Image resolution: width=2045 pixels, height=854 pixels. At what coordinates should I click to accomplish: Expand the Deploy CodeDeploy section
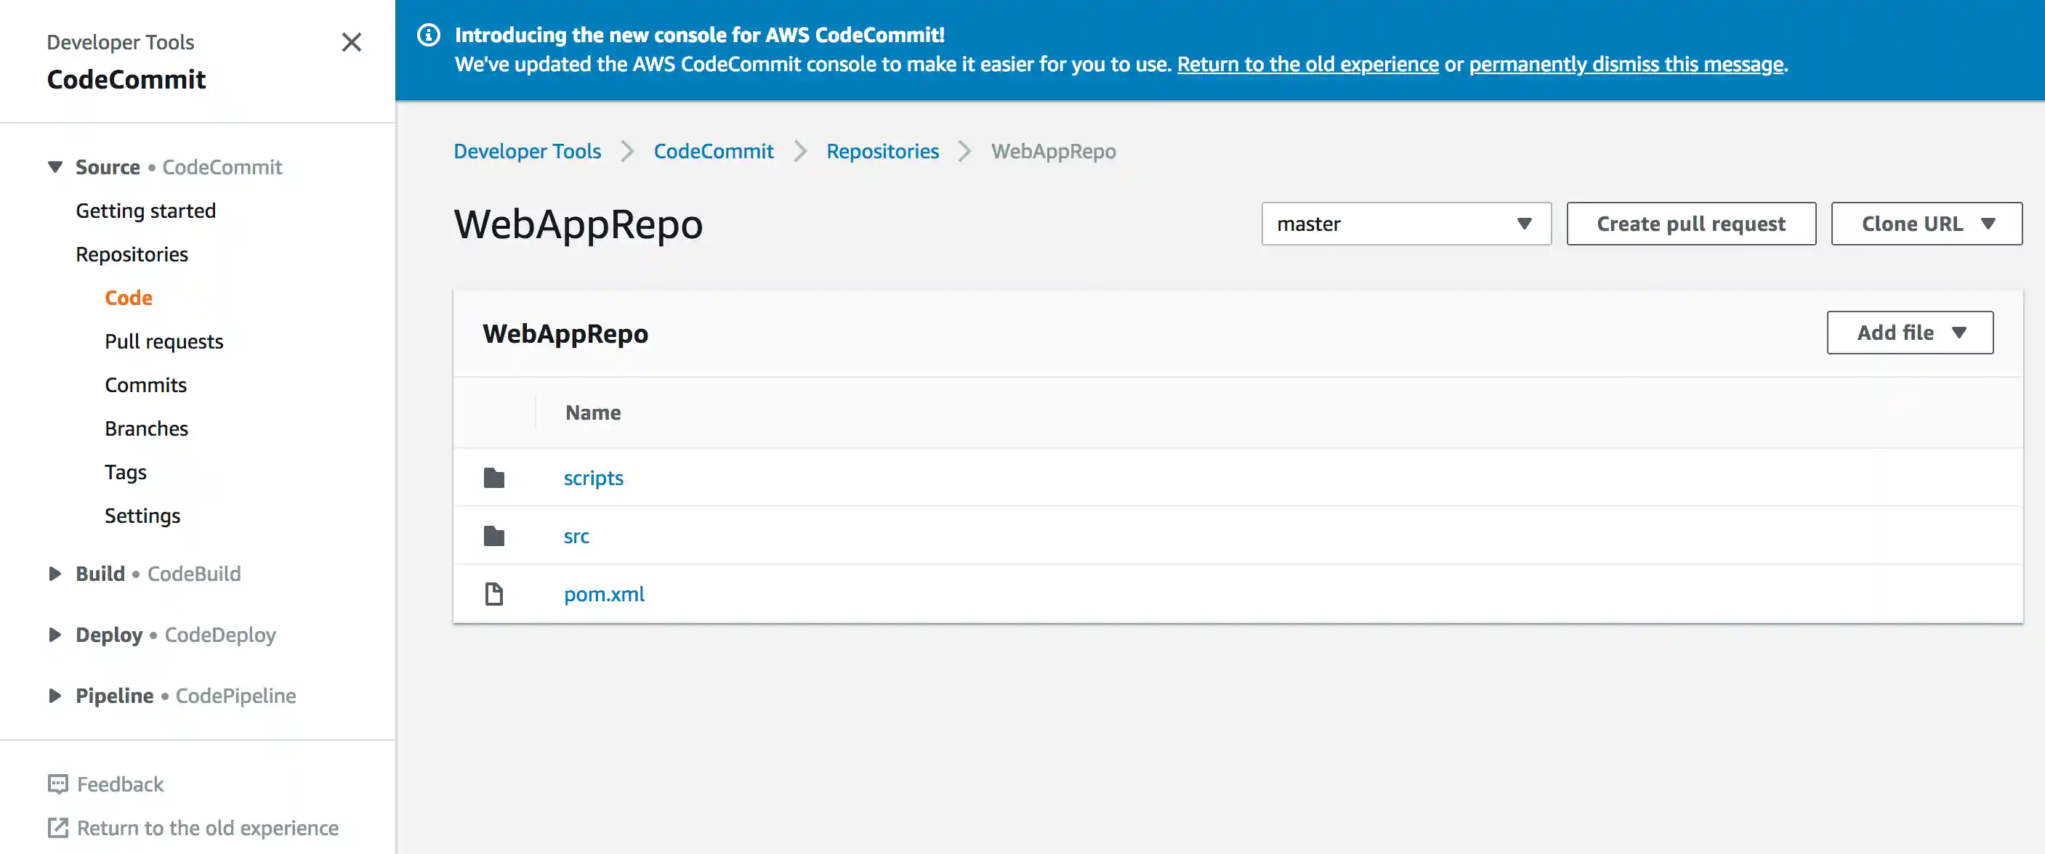point(54,635)
